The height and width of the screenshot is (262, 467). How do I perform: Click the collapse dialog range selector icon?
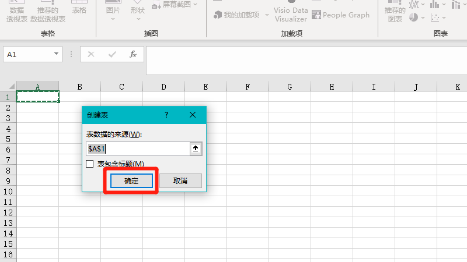pos(196,148)
